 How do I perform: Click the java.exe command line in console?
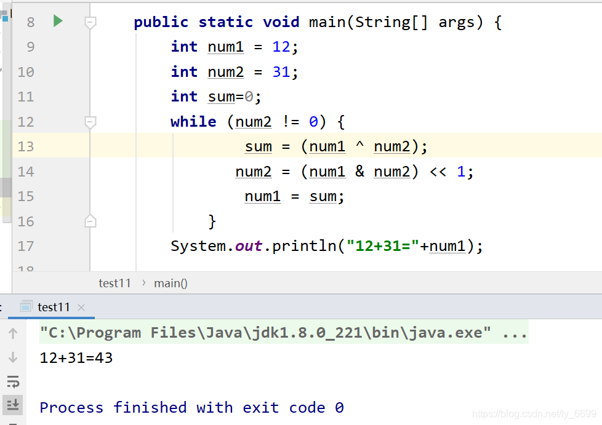point(284,333)
